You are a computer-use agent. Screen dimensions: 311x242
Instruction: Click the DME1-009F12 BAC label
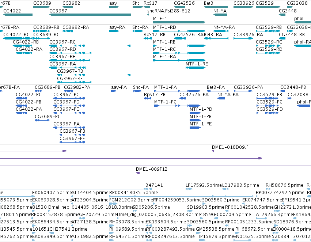[152, 169]
